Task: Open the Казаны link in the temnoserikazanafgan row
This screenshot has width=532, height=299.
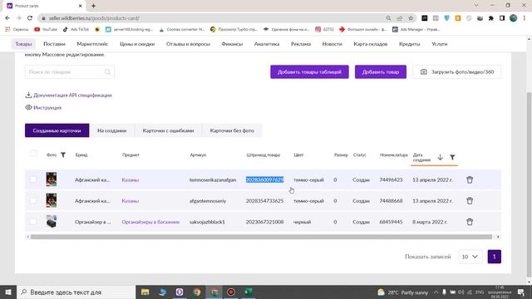Action: 131,179
